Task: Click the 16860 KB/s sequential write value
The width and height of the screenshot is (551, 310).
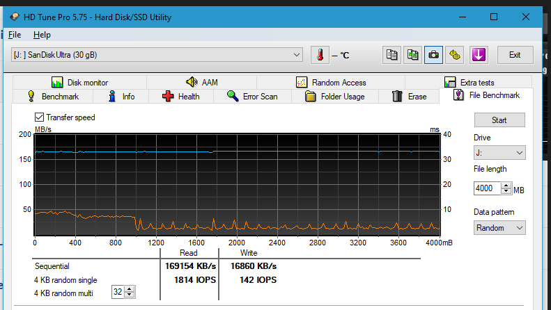Action: pos(254,266)
